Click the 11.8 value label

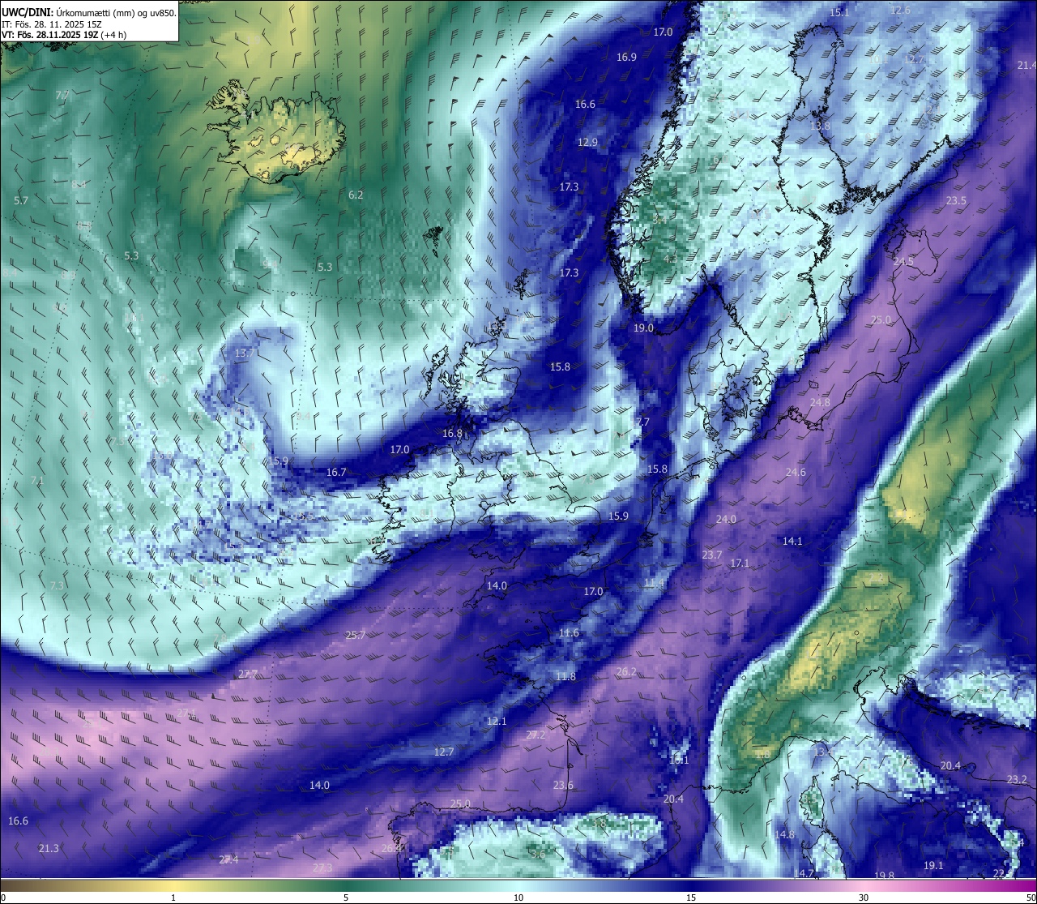click(x=565, y=676)
